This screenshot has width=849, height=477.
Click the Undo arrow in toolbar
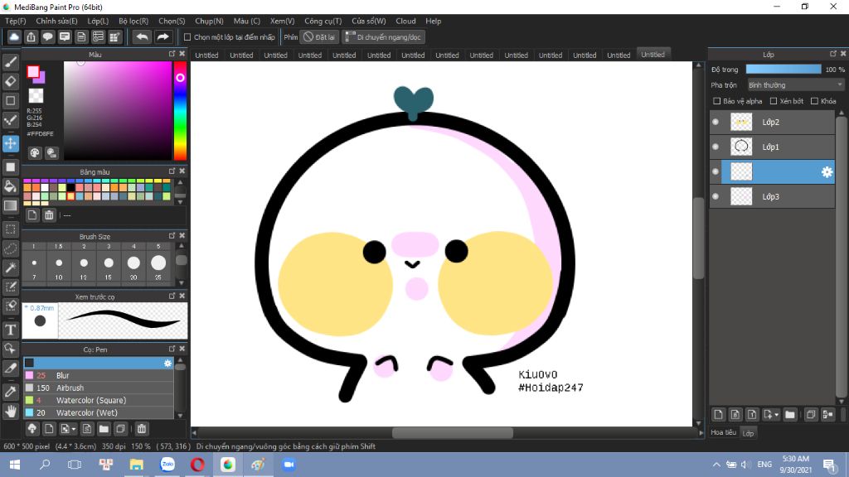coord(142,36)
